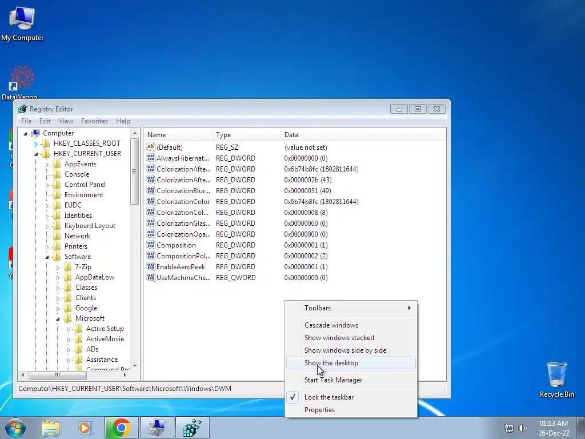Open the Toolbars submenu arrow

pos(409,308)
